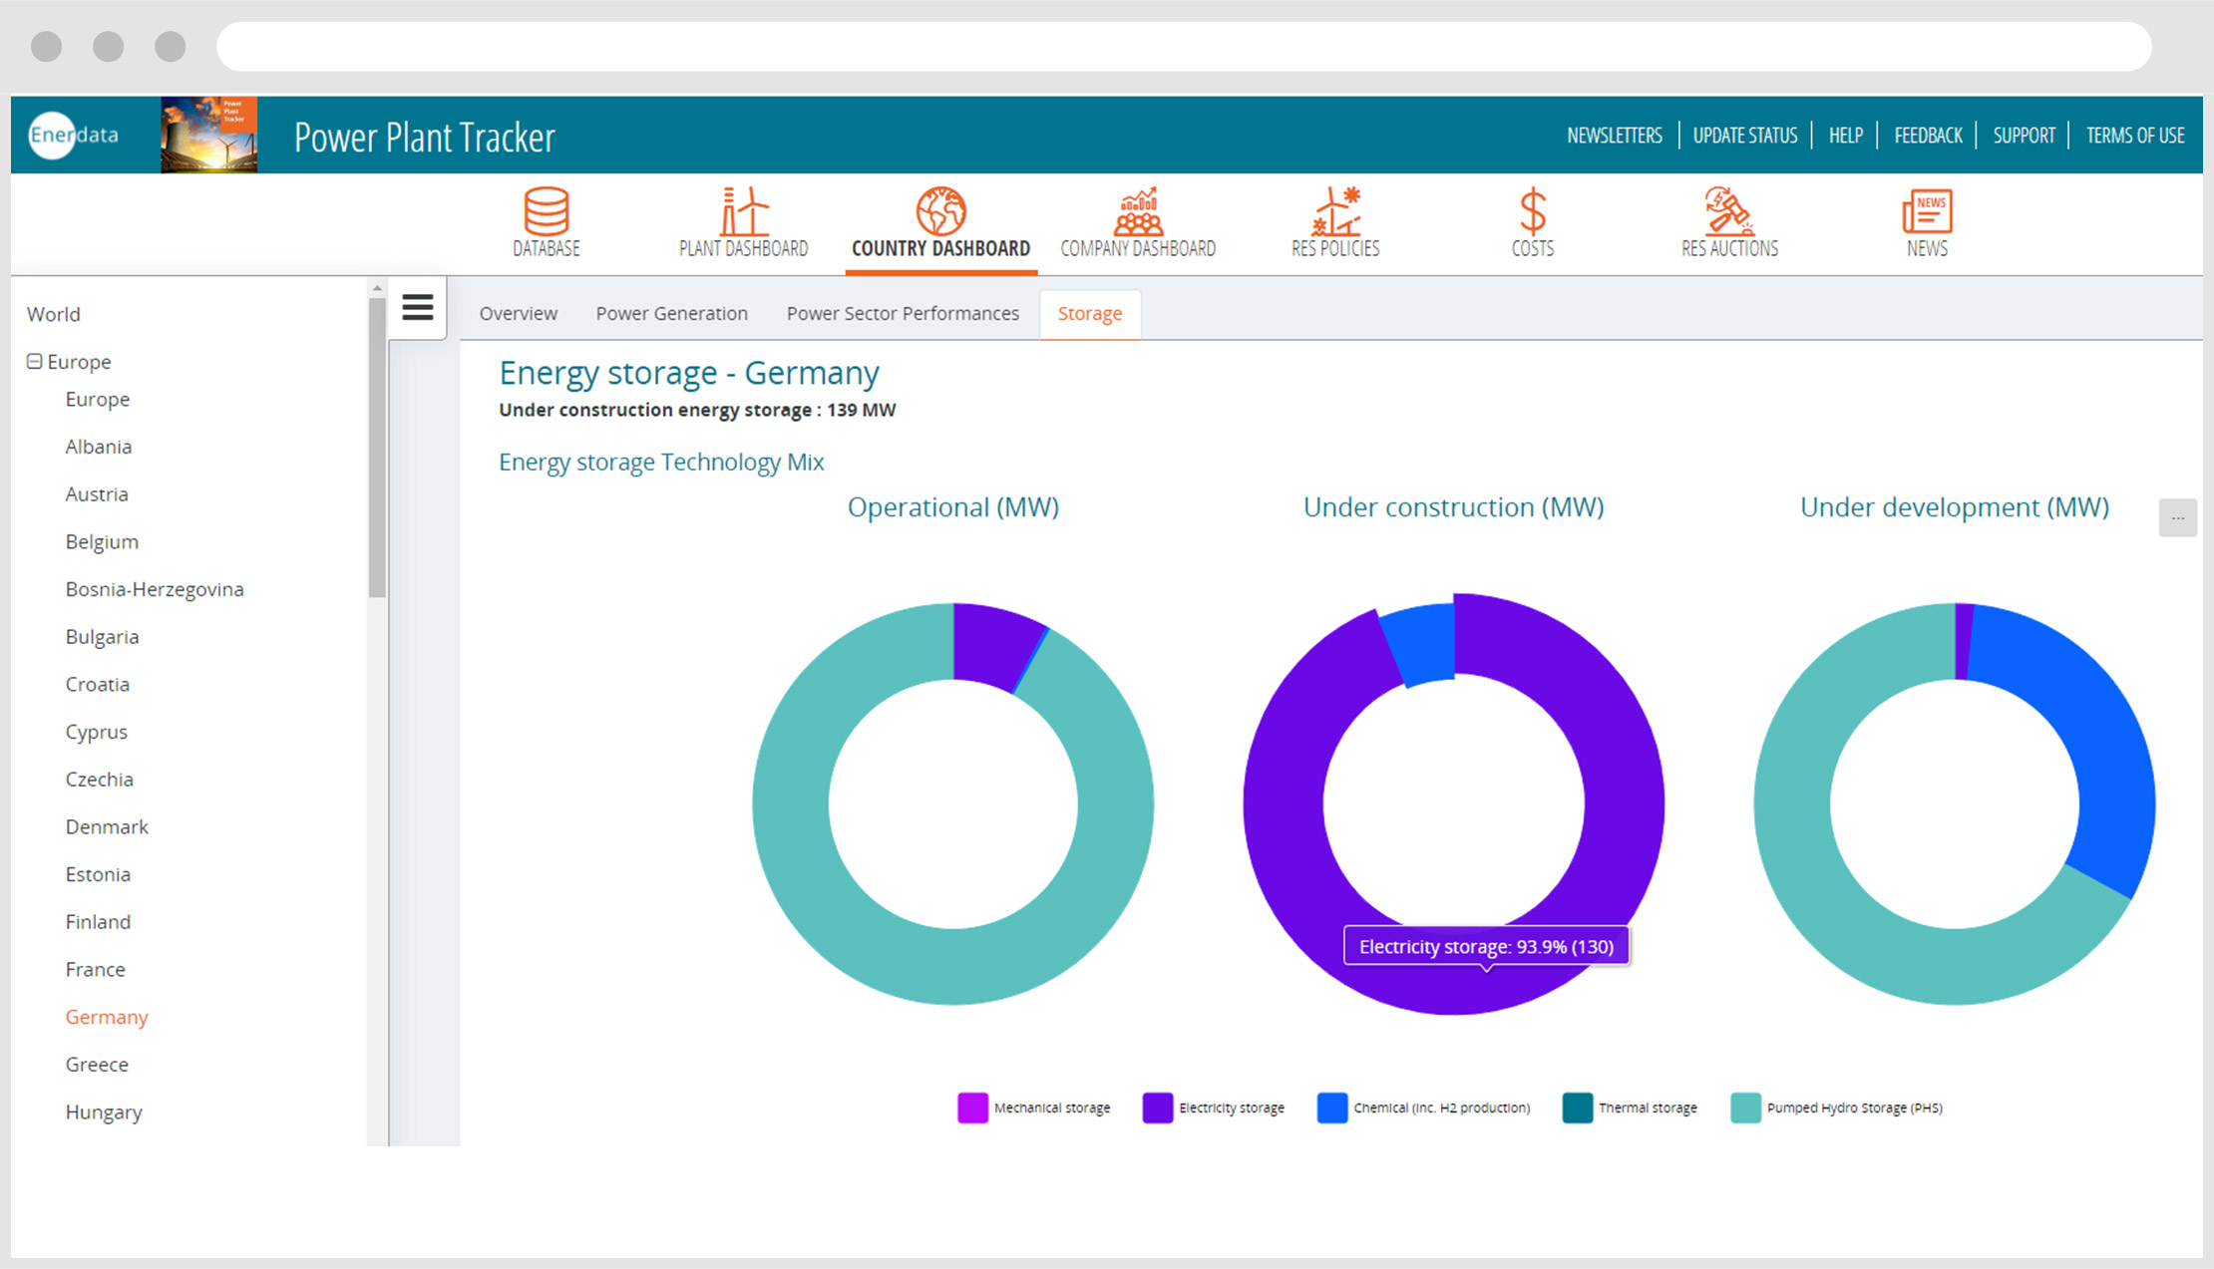Select the Plant Dashboard icon
Viewport: 2214px width, 1269px height.
click(742, 223)
